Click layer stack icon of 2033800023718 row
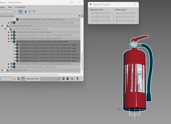 pyautogui.click(x=11, y=38)
